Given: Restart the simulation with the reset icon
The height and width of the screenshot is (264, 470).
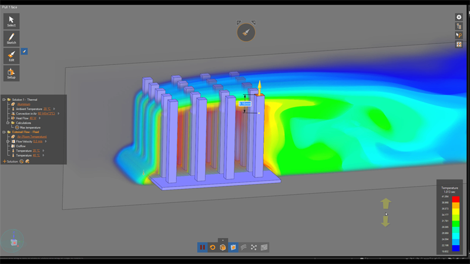Looking at the screenshot, I should click(x=213, y=248).
